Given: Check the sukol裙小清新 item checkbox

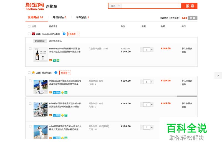Looking at the screenshot, I should (30, 104).
